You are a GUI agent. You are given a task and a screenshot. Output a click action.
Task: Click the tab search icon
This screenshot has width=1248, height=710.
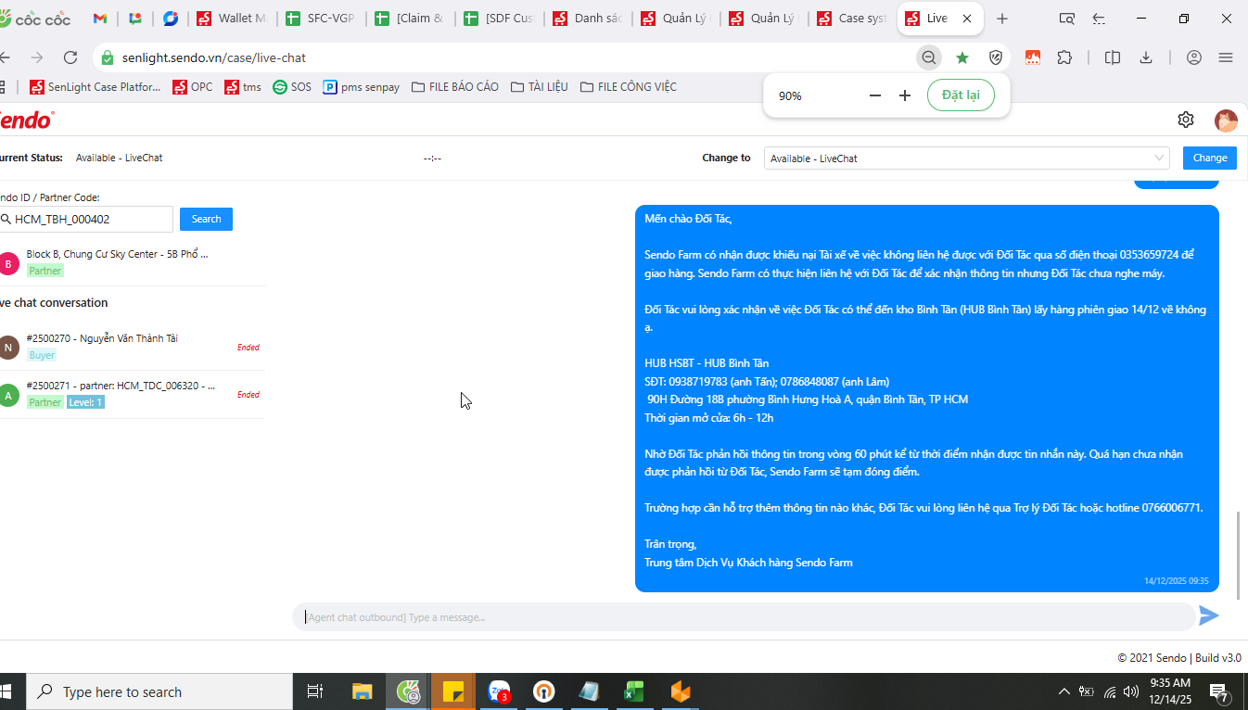click(1067, 19)
